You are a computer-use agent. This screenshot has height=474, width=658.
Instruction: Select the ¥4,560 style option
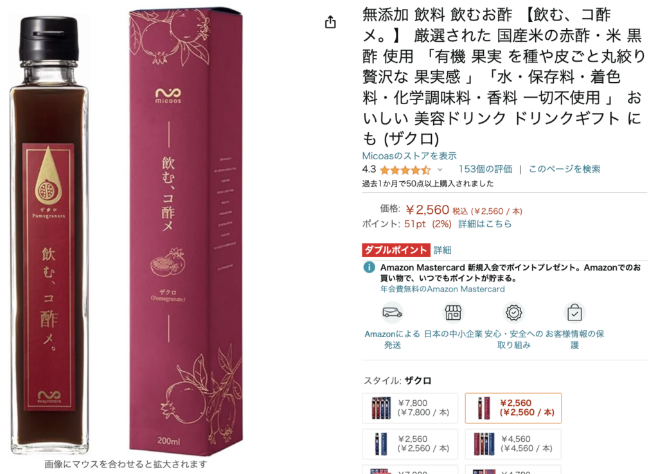pyautogui.click(x=513, y=444)
